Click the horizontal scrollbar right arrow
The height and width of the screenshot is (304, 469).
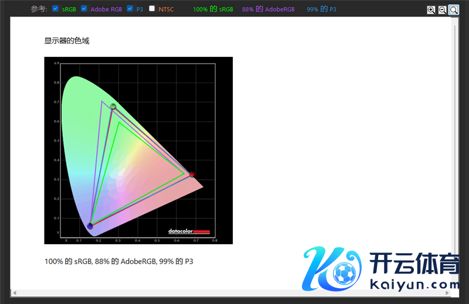coord(447,292)
